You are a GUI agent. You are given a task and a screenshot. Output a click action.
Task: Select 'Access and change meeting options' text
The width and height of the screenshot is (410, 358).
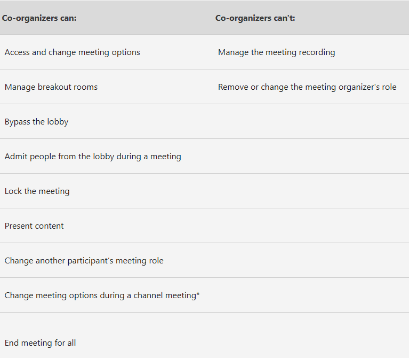click(73, 52)
